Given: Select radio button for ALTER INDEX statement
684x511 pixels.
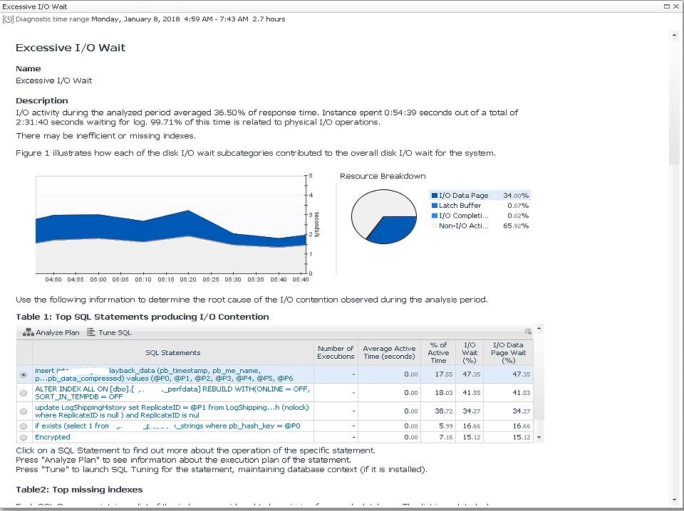Looking at the screenshot, I should [x=24, y=393].
